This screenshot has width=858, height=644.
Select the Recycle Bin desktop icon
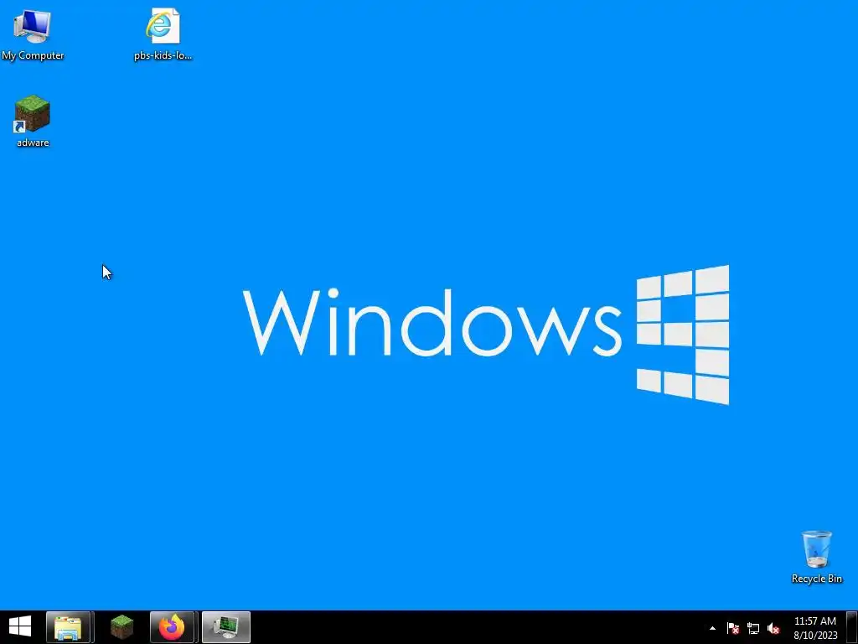[816, 557]
